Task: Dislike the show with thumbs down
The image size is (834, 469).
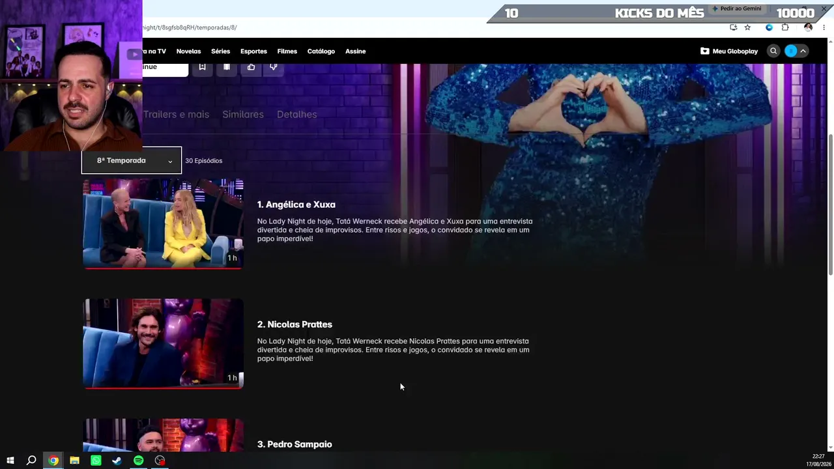Action: click(x=274, y=66)
